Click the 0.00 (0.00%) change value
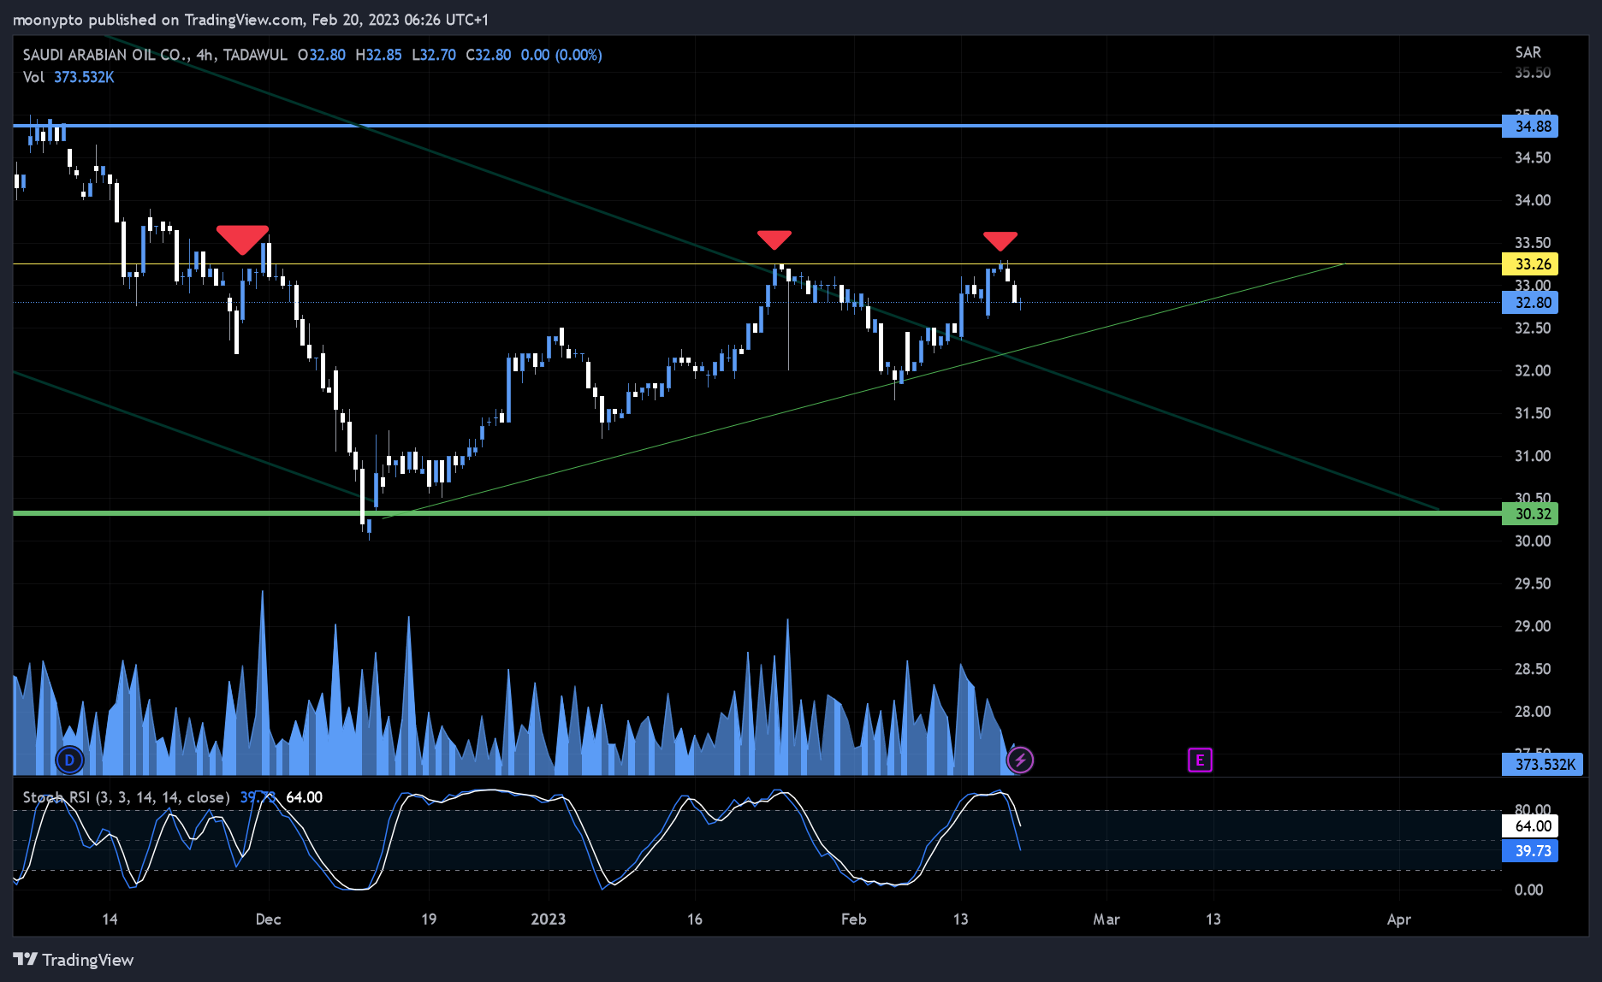The image size is (1602, 982). (561, 55)
